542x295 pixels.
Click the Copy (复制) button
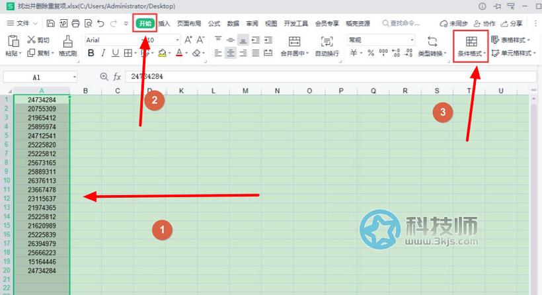(x=40, y=53)
